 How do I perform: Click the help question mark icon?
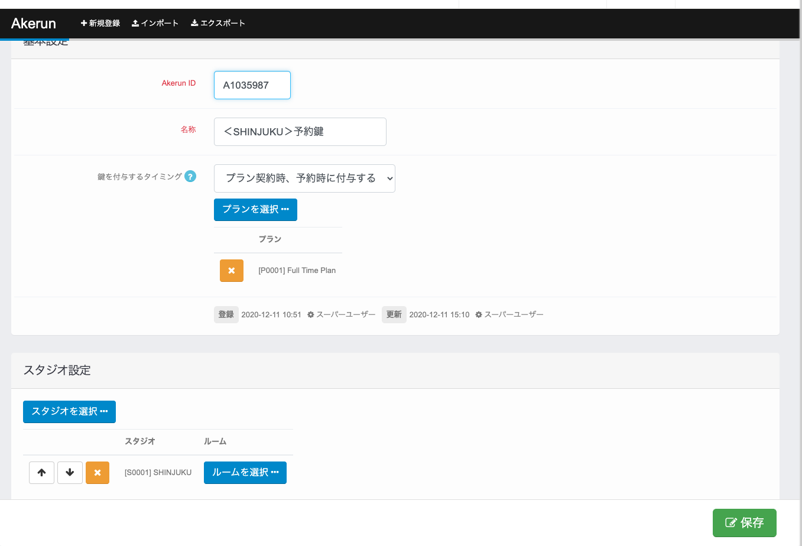190,176
